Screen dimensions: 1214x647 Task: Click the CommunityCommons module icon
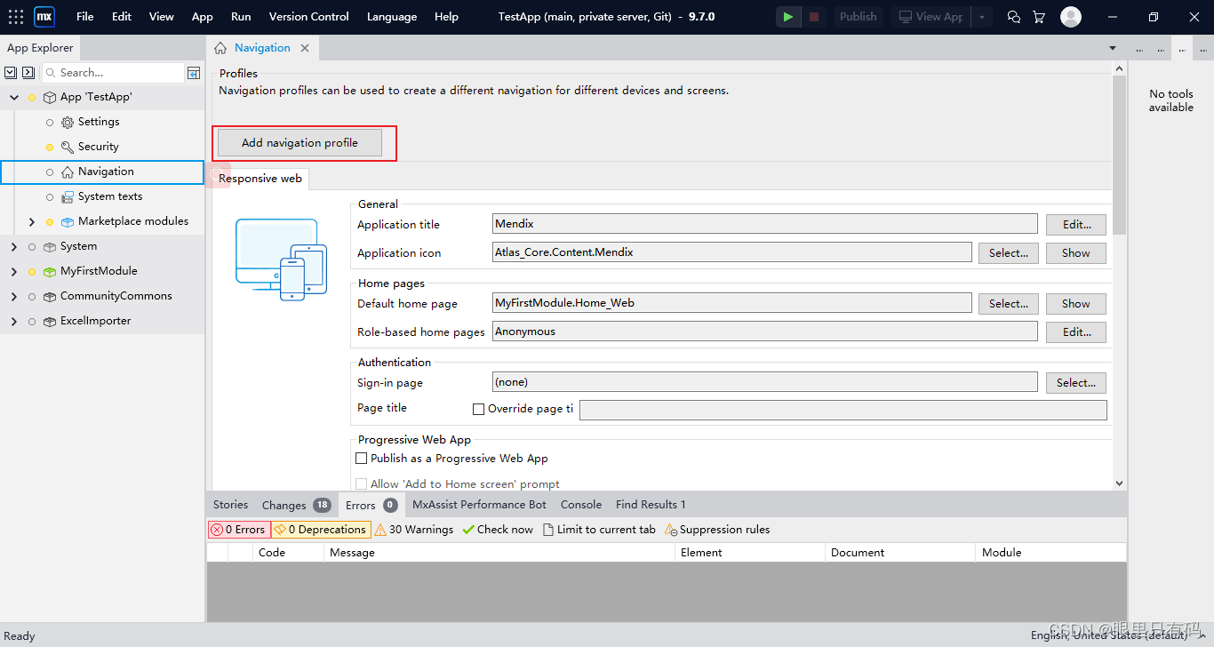pyautogui.click(x=50, y=296)
